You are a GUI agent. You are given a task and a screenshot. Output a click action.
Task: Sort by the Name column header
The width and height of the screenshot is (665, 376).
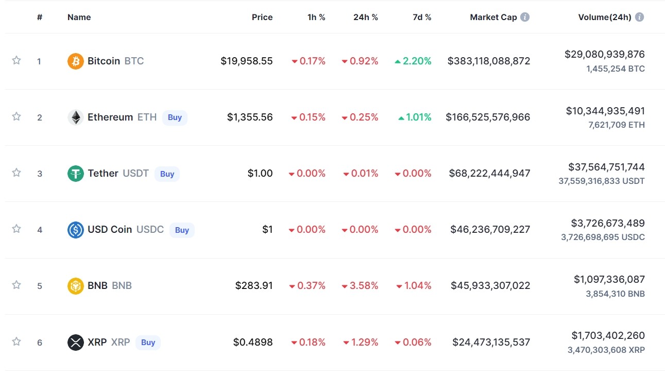point(79,17)
